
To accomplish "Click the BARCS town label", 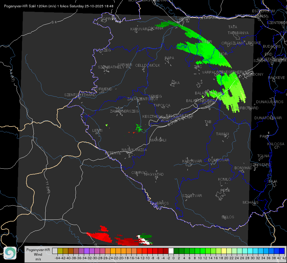I will (163, 203).
